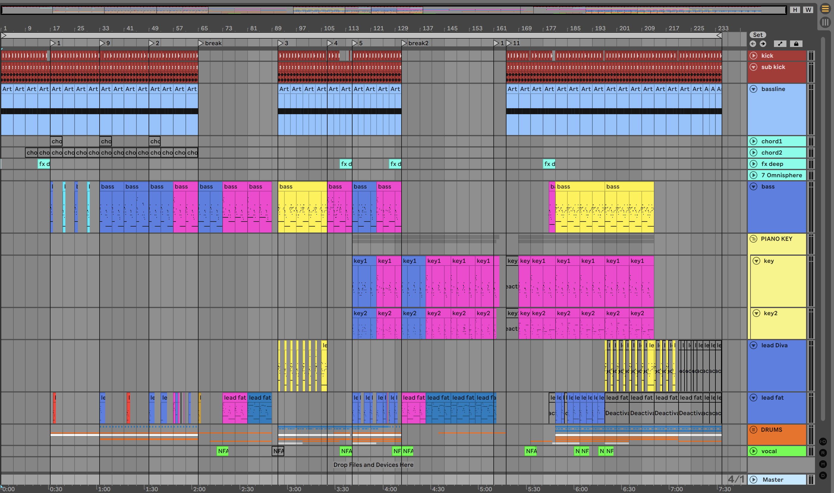Collapse the bassline track
This screenshot has height=493, width=834.
tap(753, 89)
